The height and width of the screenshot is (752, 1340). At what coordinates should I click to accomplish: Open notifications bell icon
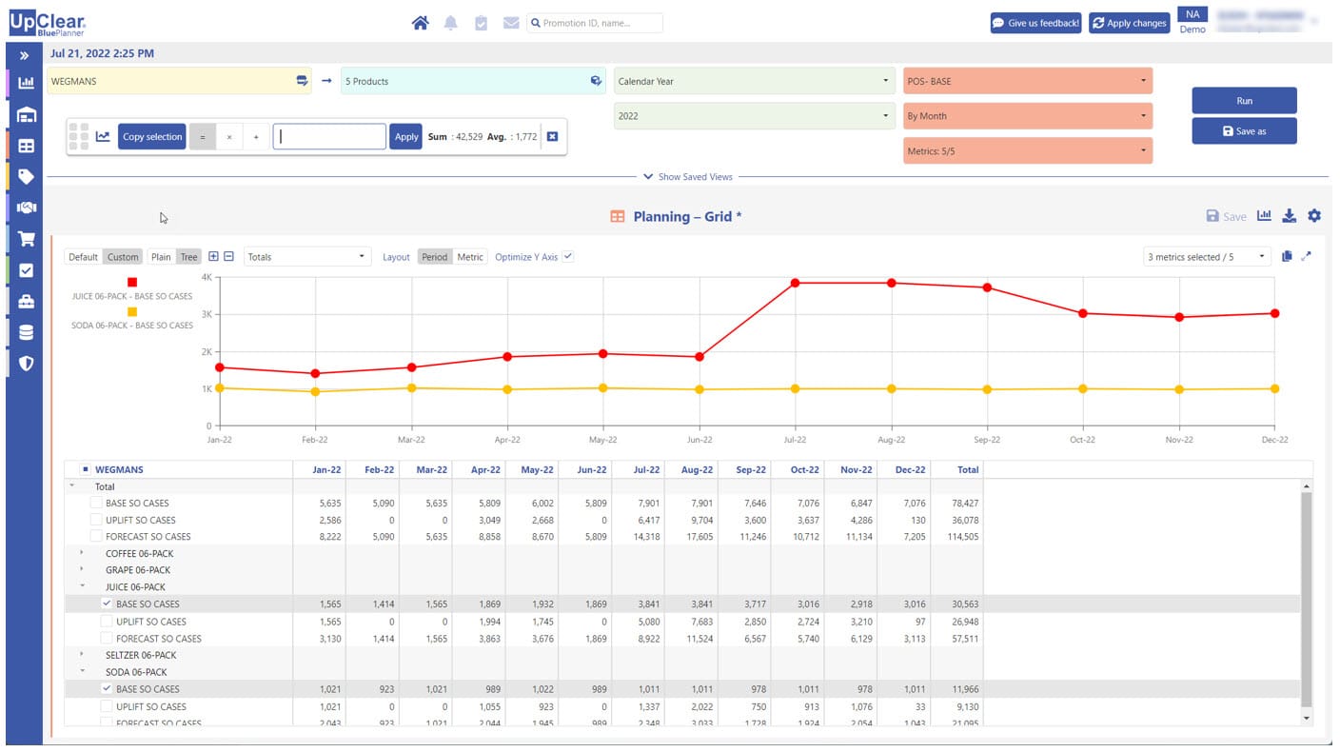point(451,23)
